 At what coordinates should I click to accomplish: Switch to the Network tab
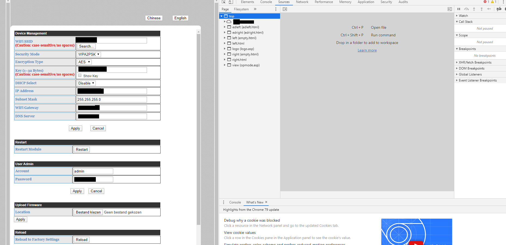(x=302, y=2)
